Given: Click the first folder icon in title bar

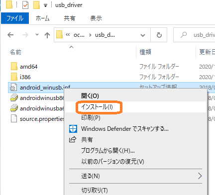Looking at the screenshot, I should point(9,4).
